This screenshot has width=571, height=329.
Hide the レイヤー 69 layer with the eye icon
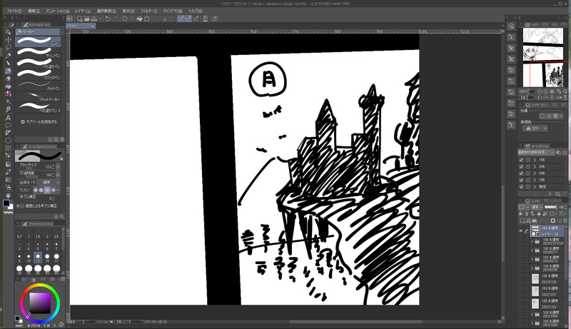[x=521, y=231]
